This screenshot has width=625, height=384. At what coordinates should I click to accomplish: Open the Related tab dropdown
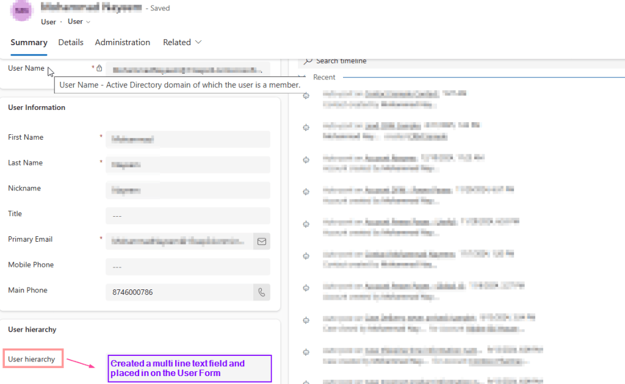pyautogui.click(x=182, y=42)
